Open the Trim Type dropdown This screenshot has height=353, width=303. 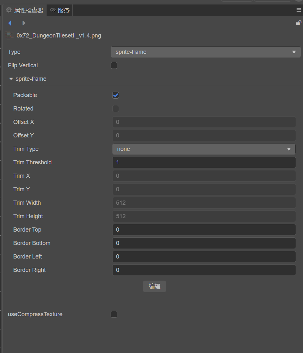point(204,149)
